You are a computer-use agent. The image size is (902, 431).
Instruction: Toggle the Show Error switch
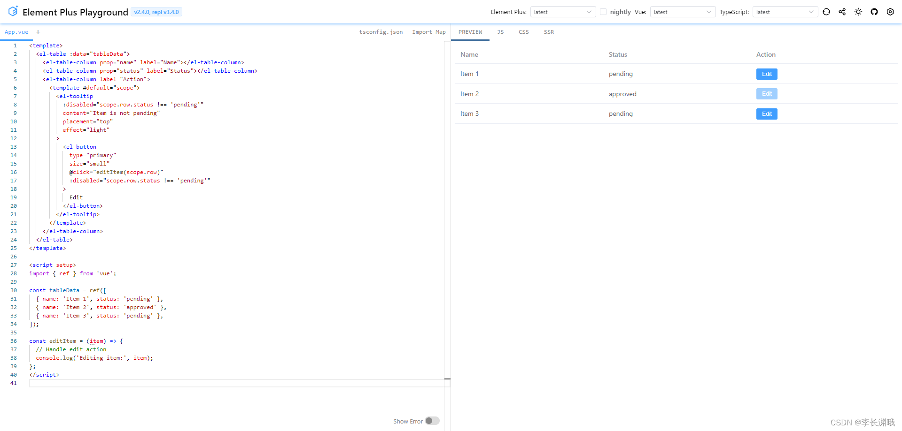click(x=432, y=421)
